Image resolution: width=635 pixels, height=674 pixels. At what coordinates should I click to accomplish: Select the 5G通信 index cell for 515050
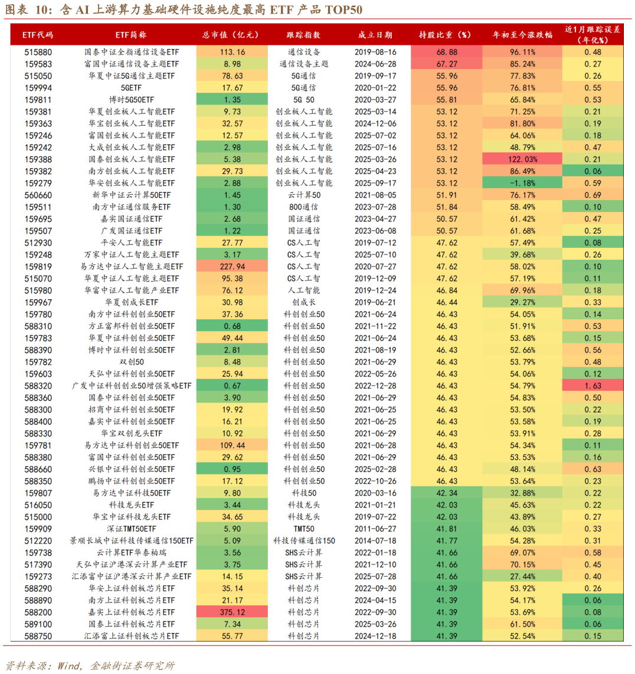[x=305, y=76]
